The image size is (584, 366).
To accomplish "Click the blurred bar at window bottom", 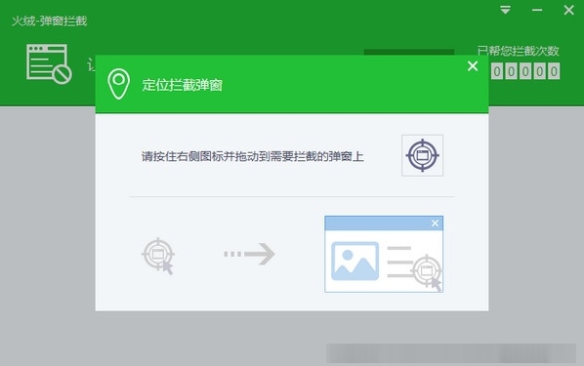I will (x=451, y=353).
